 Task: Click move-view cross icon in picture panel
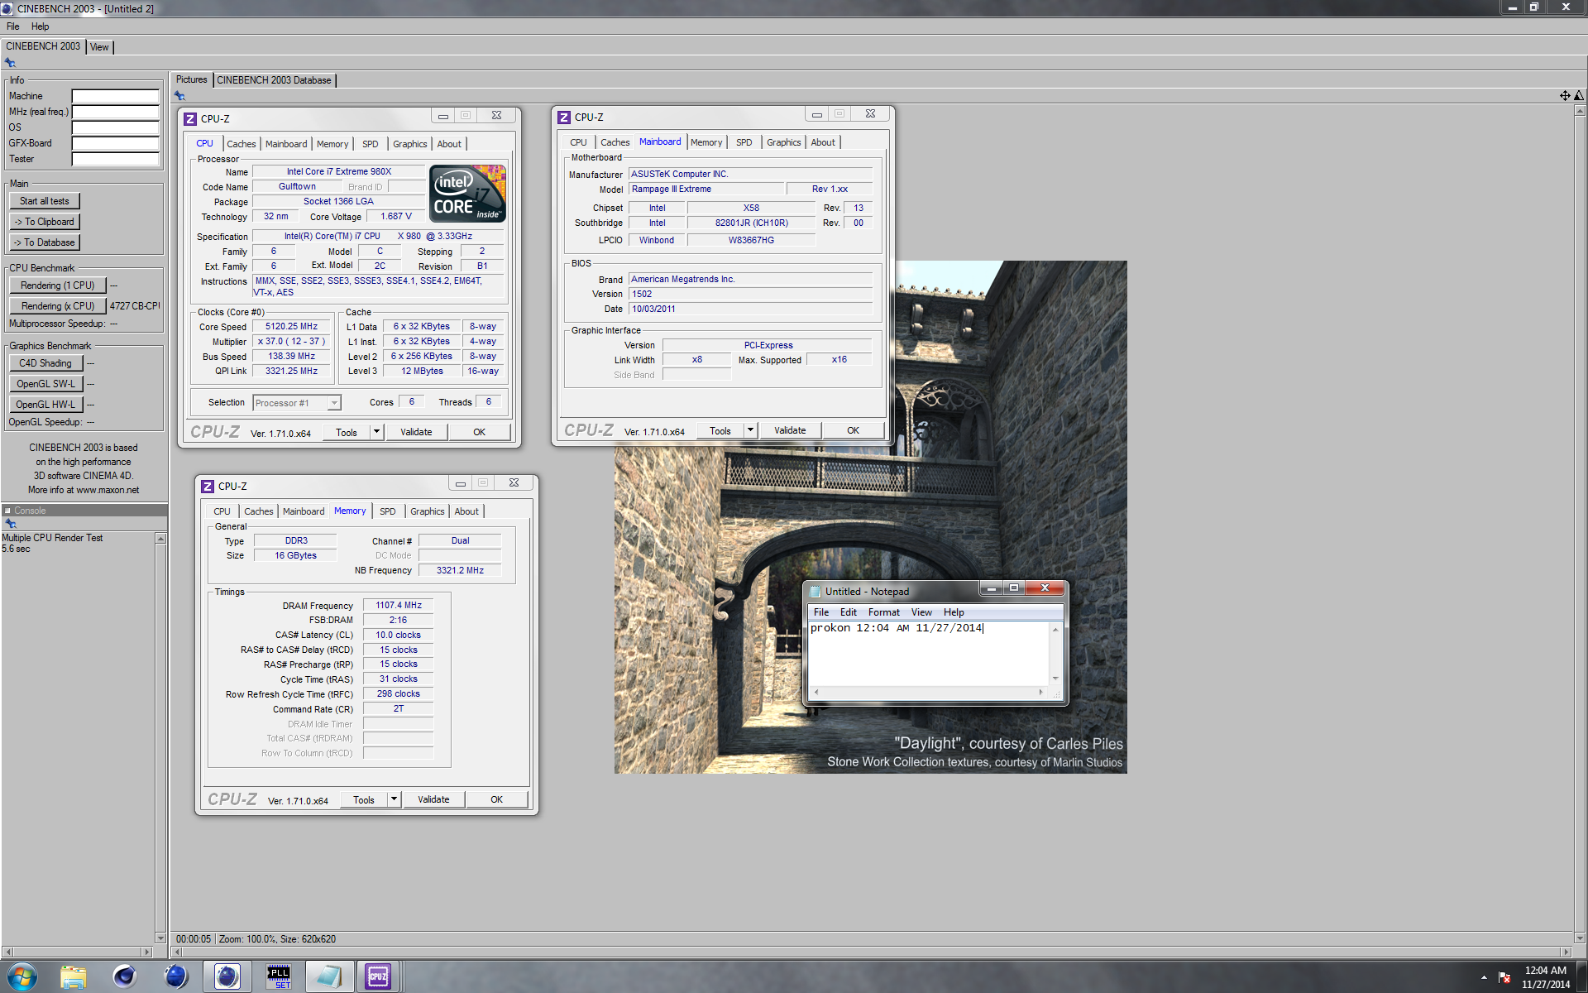(1565, 96)
